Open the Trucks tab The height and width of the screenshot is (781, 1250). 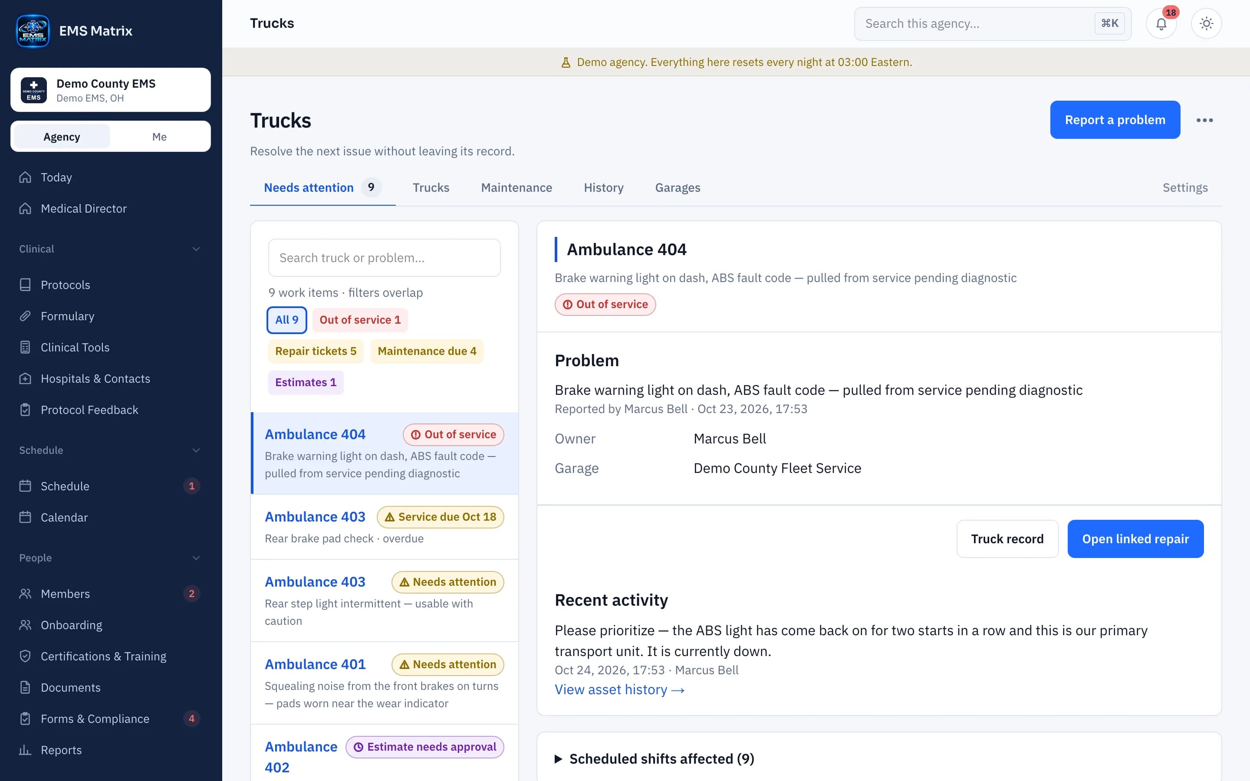point(431,187)
